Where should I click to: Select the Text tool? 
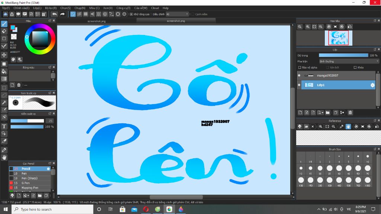[x=4, y=126]
